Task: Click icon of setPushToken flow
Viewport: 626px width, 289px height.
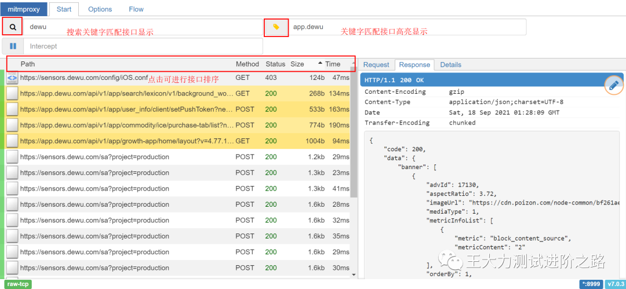Action: click(x=12, y=109)
